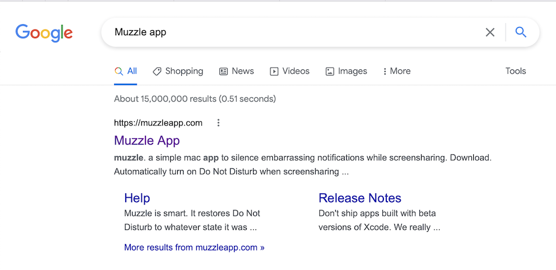Click the Shopping tag icon

tap(157, 71)
